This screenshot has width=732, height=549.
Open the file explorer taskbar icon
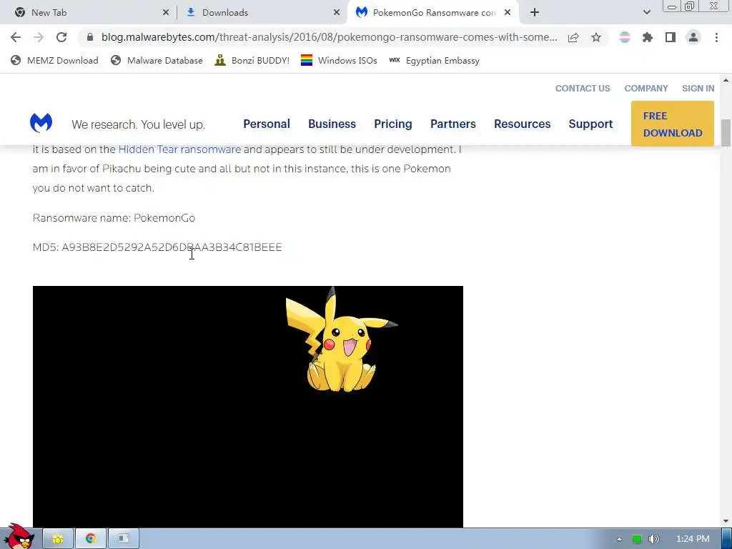click(58, 539)
